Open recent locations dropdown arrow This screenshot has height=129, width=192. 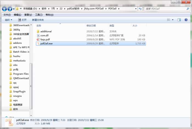click(14, 9)
